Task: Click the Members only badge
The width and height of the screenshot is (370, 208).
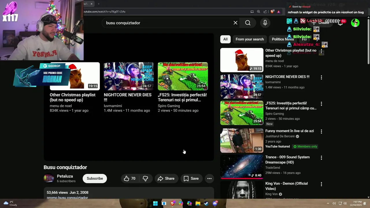Action: tap(305, 146)
